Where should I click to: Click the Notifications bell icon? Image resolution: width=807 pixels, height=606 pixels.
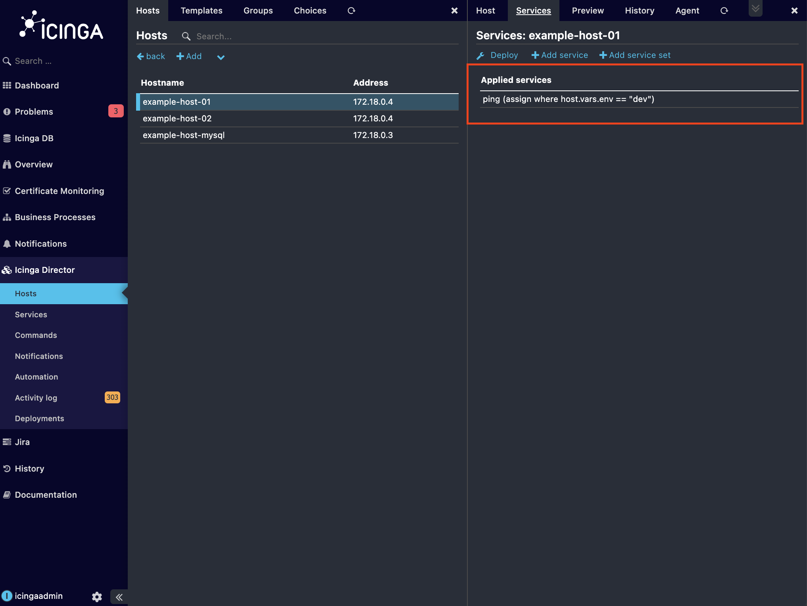tap(7, 244)
